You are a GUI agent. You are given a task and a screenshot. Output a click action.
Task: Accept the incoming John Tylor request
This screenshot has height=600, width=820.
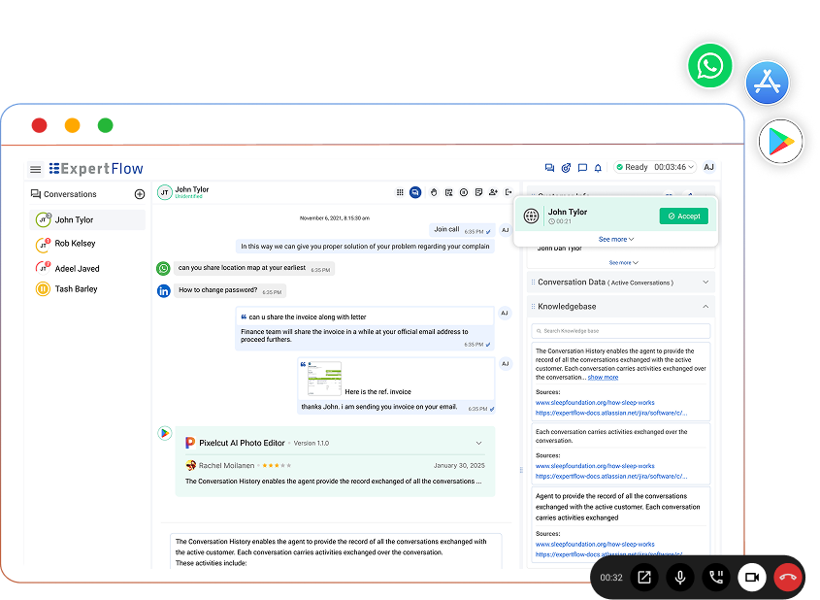coord(683,217)
